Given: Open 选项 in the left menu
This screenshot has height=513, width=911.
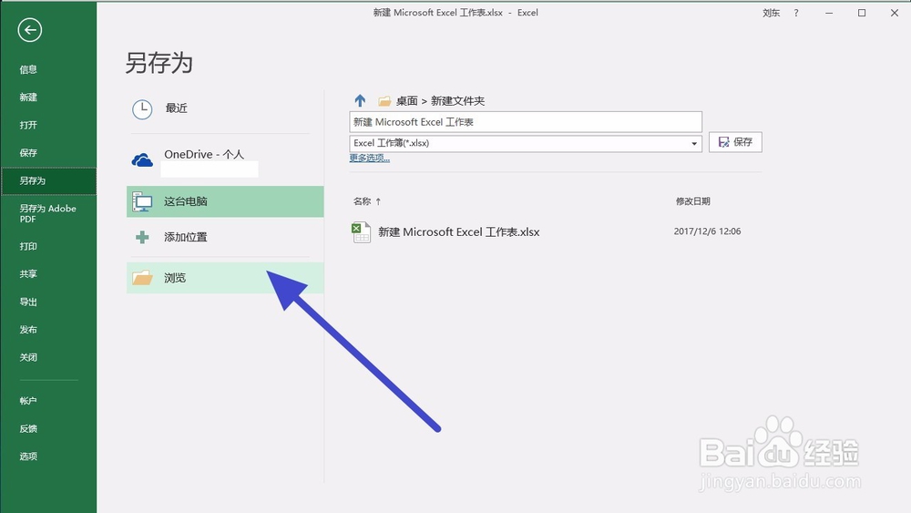Looking at the screenshot, I should point(28,457).
